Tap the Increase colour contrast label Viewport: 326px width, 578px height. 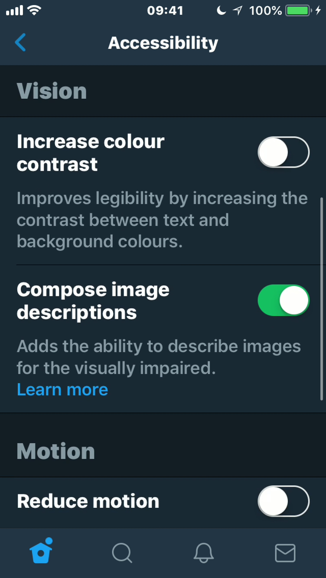coord(90,152)
